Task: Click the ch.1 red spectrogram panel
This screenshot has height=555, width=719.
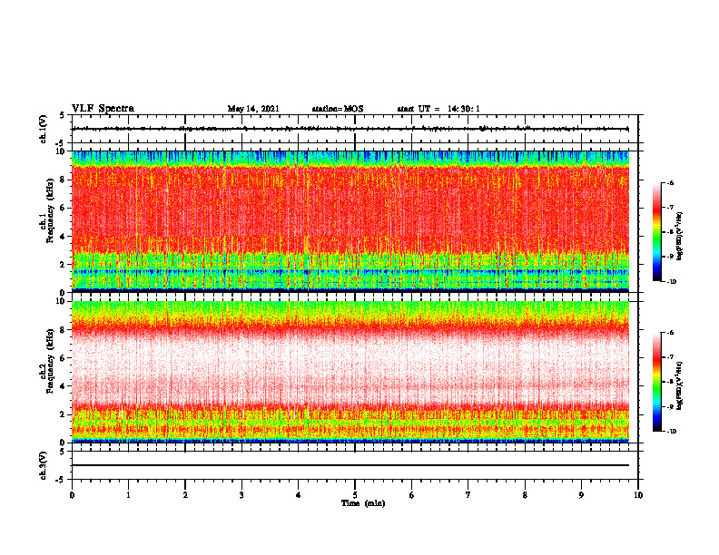Action: click(x=350, y=221)
